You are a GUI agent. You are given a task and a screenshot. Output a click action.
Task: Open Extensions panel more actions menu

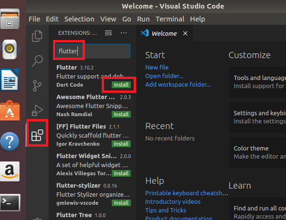124,33
